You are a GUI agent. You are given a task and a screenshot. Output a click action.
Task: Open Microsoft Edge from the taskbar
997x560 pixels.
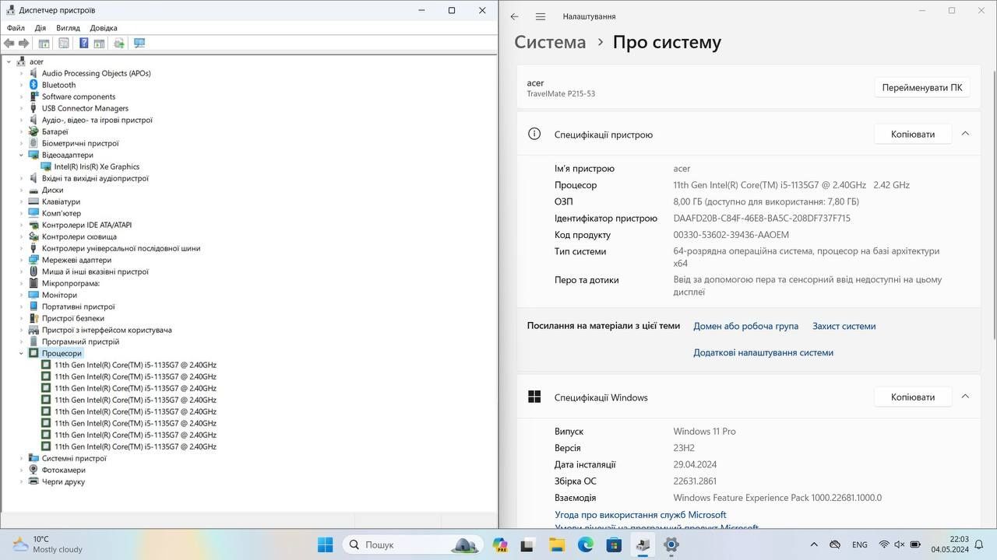pos(586,544)
